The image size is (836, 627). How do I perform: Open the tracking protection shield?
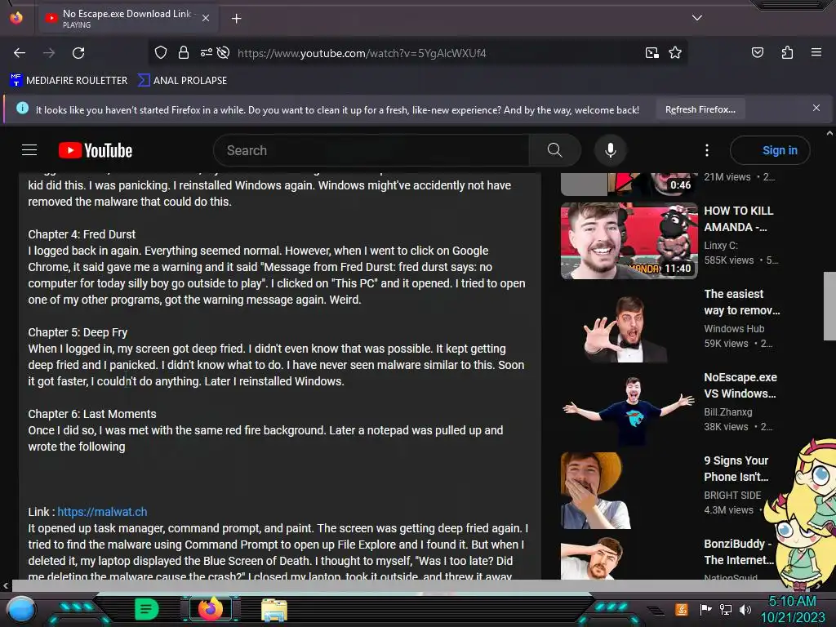[161, 52]
